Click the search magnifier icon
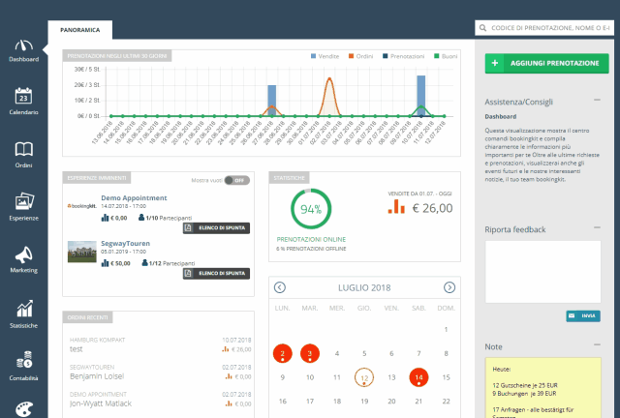Image resolution: width=620 pixels, height=418 pixels. pyautogui.click(x=482, y=28)
